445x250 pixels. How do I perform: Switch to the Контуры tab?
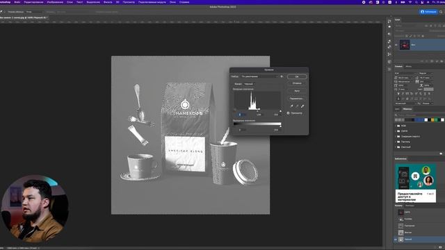click(410, 206)
